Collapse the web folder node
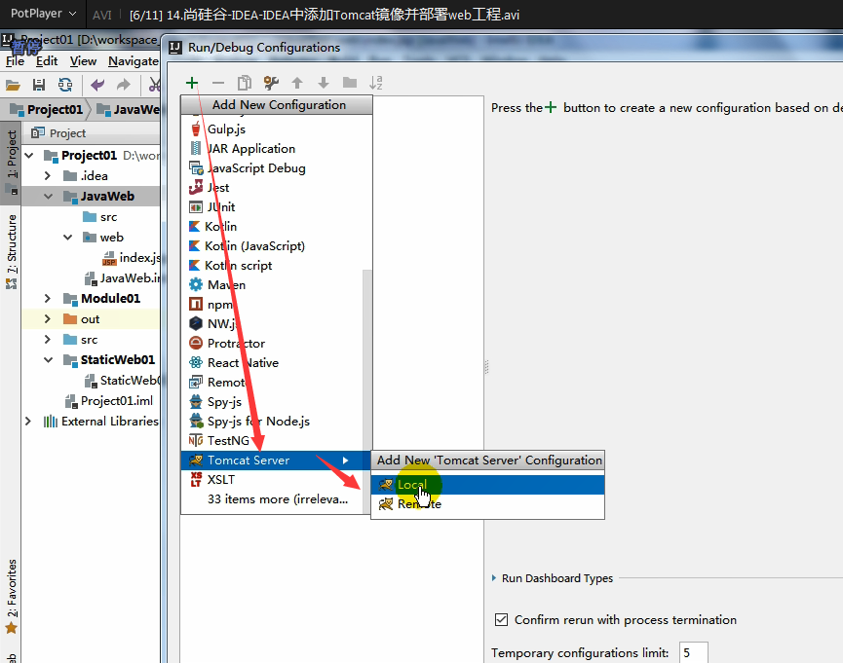The width and height of the screenshot is (843, 663). click(68, 237)
